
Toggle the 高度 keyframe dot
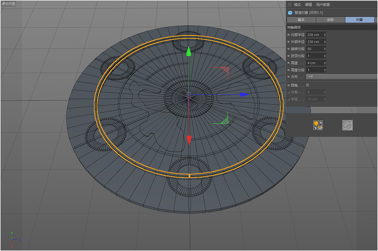[288, 63]
